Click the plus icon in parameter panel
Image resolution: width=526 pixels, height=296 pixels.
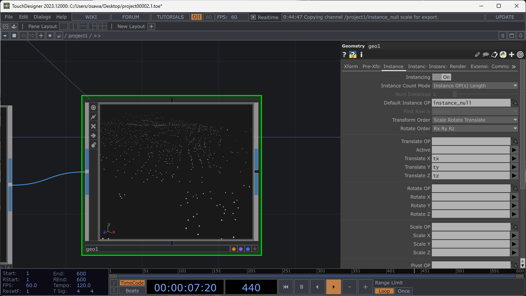coord(512,55)
